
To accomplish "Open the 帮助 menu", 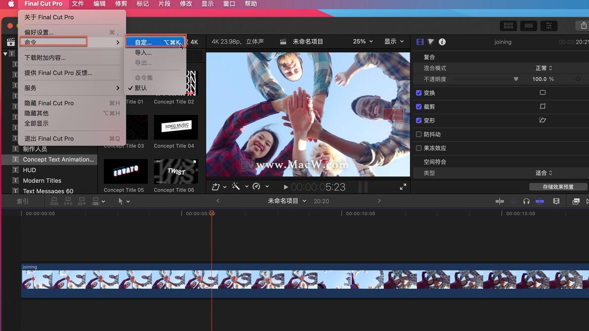I will [251, 4].
